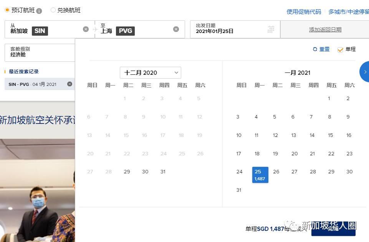
Task: Go to next month with arrow
Action: point(365,72)
